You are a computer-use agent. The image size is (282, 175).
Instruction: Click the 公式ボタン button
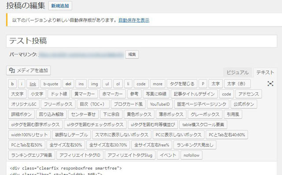coord(244,104)
